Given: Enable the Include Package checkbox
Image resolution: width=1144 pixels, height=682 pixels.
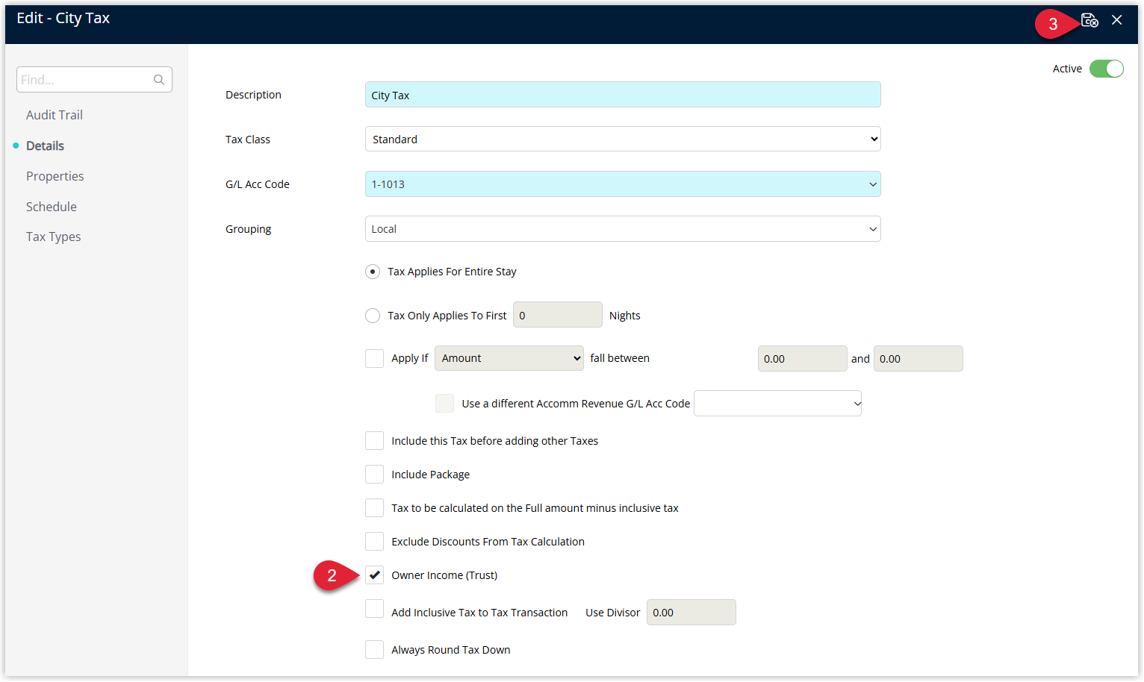Looking at the screenshot, I should 374,475.
